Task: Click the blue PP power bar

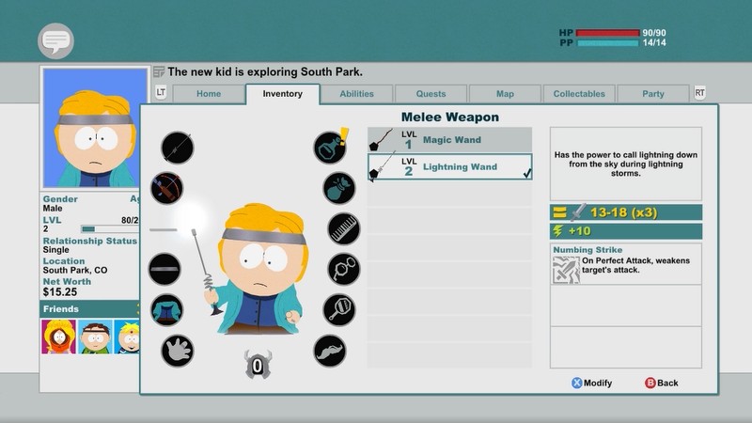Action: click(607, 42)
